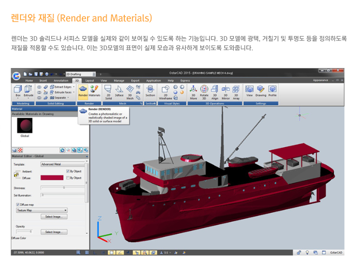Open the Template Advanced Metal dropdown

pos(63,164)
